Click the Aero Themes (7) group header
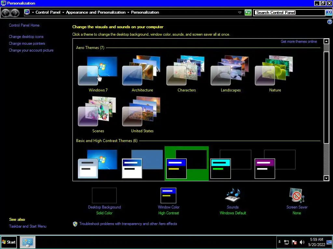Image resolution: width=333 pixels, height=249 pixels. point(90,48)
